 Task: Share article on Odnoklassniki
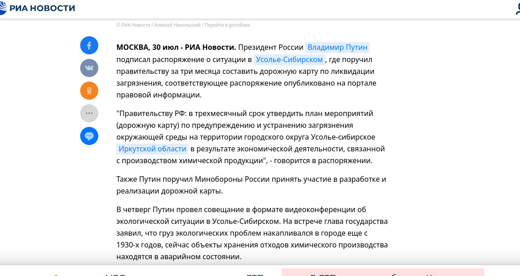coord(89,91)
